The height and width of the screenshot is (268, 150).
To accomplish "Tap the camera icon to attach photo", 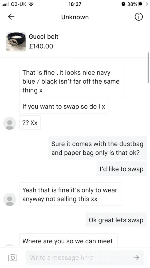I will [13, 257].
